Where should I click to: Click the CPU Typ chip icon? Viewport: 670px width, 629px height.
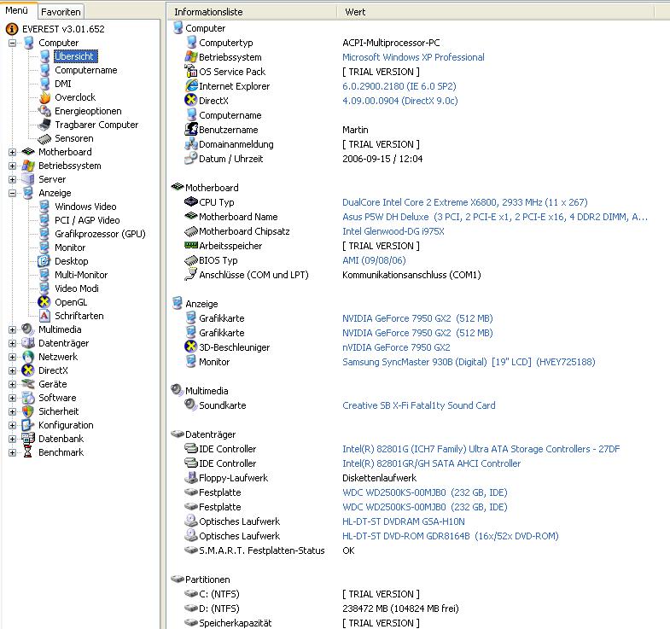tap(190, 201)
